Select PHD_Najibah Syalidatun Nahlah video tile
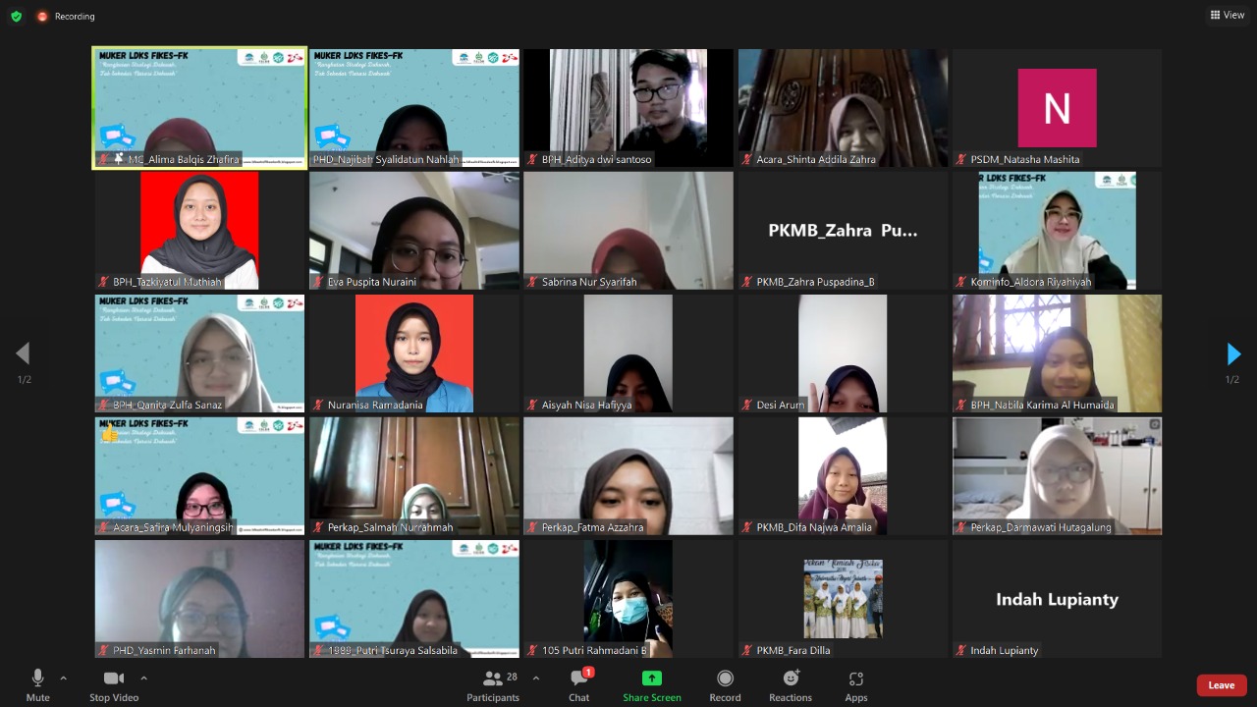This screenshot has width=1257, height=707. click(414, 108)
